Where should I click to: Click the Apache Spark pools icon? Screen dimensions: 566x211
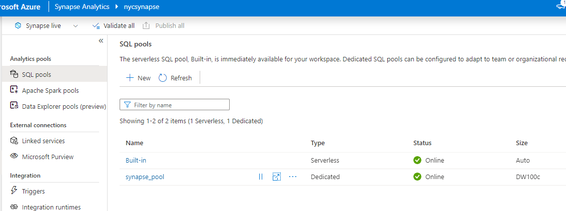coord(14,90)
